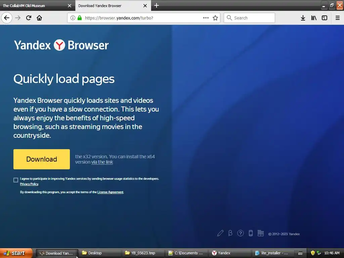The height and width of the screenshot is (258, 344).
Task: Open the x64 version via the link
Action: tap(102, 162)
